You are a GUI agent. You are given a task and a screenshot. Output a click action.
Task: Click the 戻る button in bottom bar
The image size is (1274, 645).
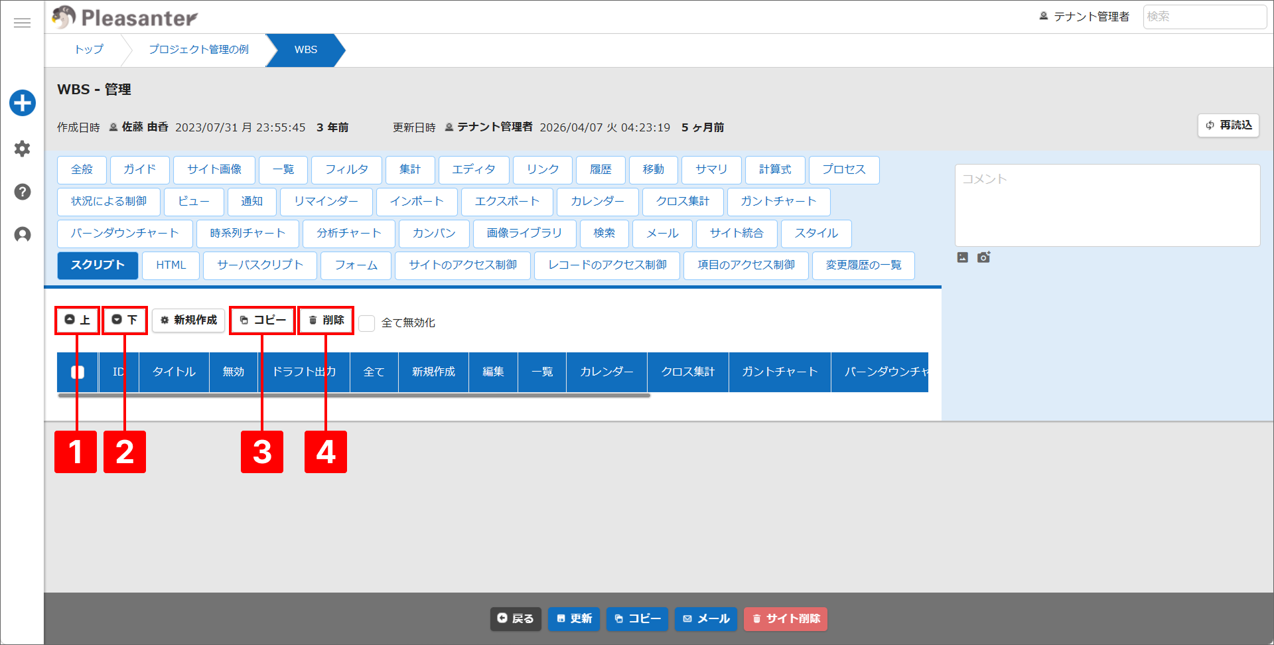tap(516, 619)
